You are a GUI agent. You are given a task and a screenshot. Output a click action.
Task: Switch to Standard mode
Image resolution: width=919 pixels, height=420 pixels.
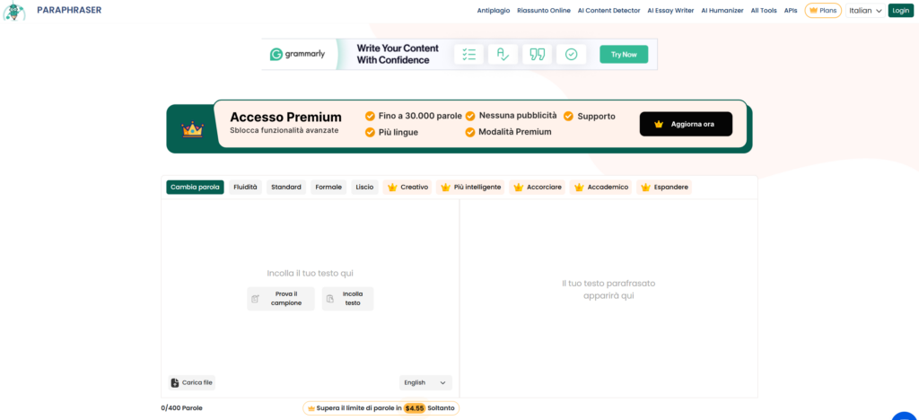[286, 188]
